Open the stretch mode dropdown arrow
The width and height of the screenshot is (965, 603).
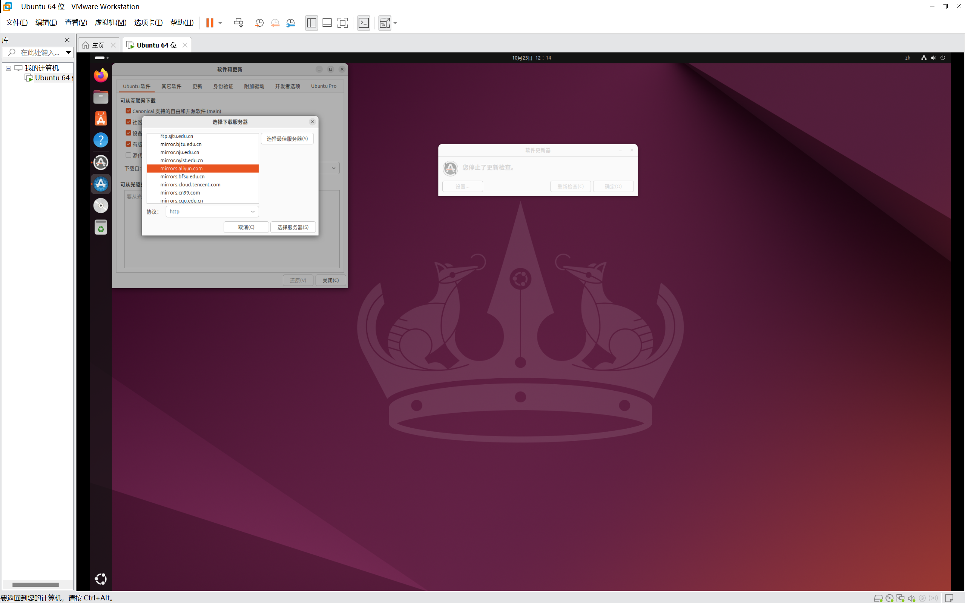point(395,23)
